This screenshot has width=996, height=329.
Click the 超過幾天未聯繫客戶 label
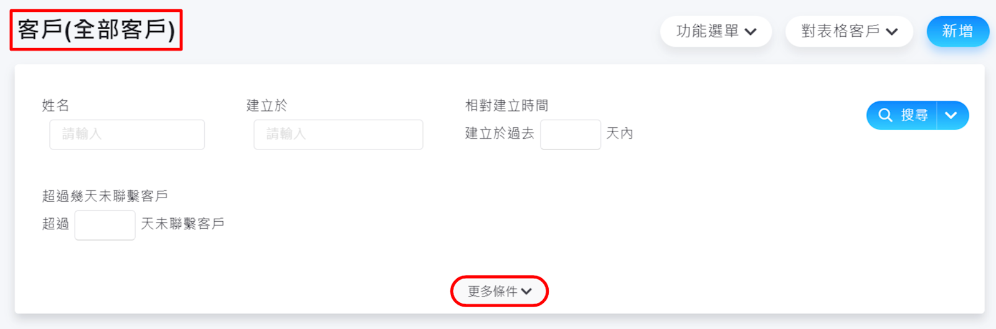point(105,196)
